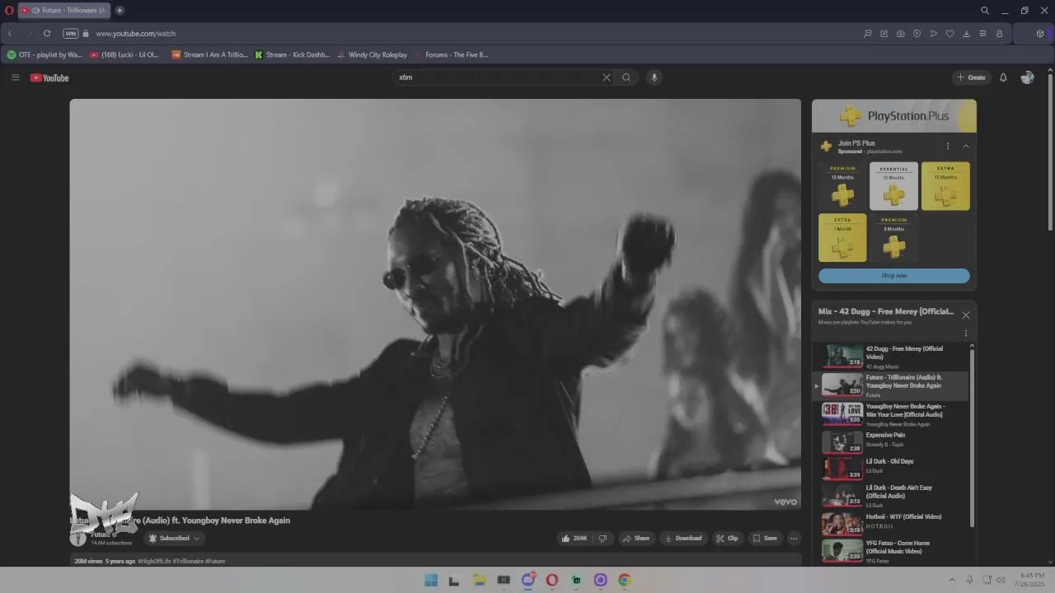This screenshot has height=593, width=1055.
Task: Open '(168) Lucki' bookmark
Action: point(124,55)
